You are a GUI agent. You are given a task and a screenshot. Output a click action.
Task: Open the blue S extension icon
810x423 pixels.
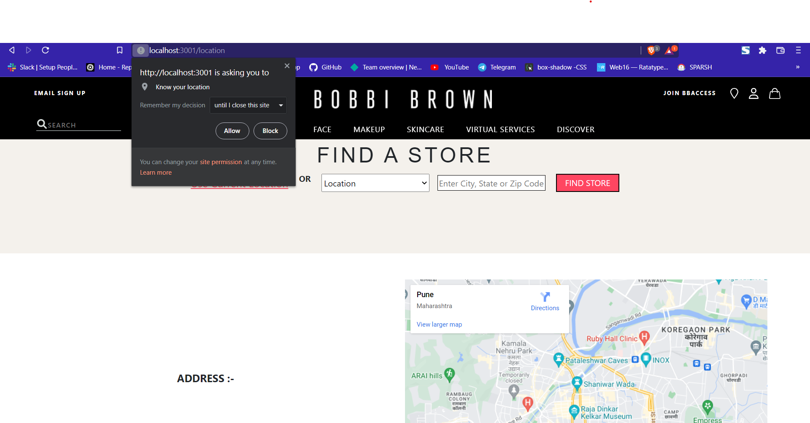[746, 51]
